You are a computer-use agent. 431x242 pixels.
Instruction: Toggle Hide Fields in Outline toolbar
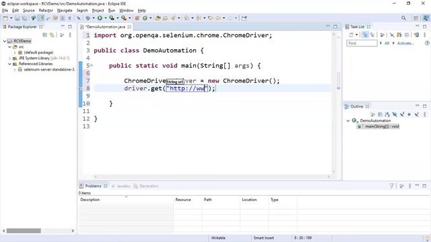point(395,114)
